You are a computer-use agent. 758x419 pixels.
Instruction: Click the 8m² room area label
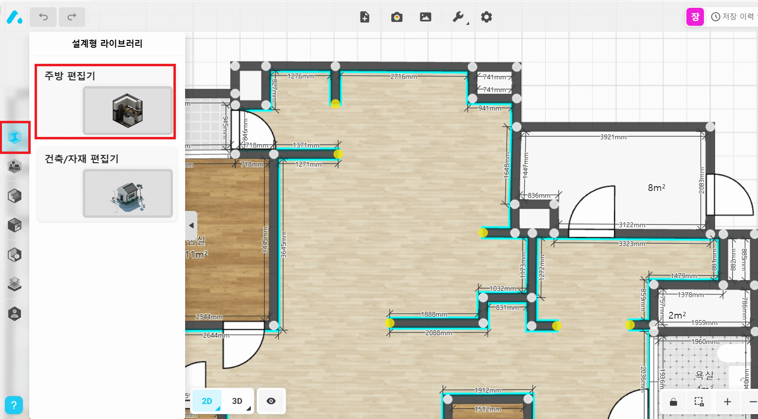click(656, 188)
